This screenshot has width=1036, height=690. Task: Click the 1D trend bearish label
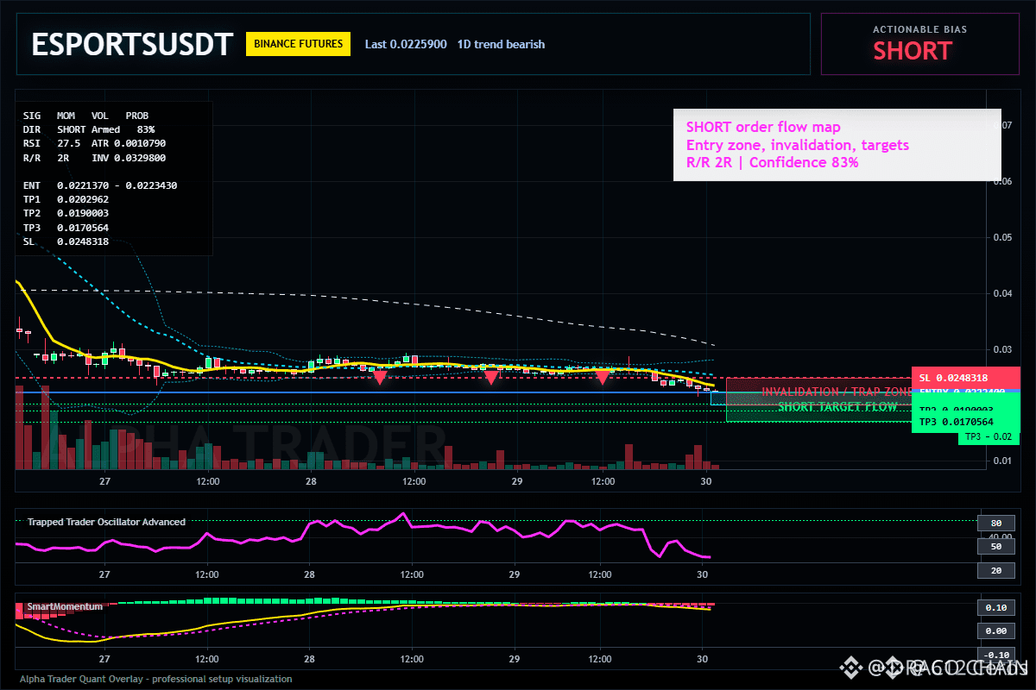pos(501,44)
